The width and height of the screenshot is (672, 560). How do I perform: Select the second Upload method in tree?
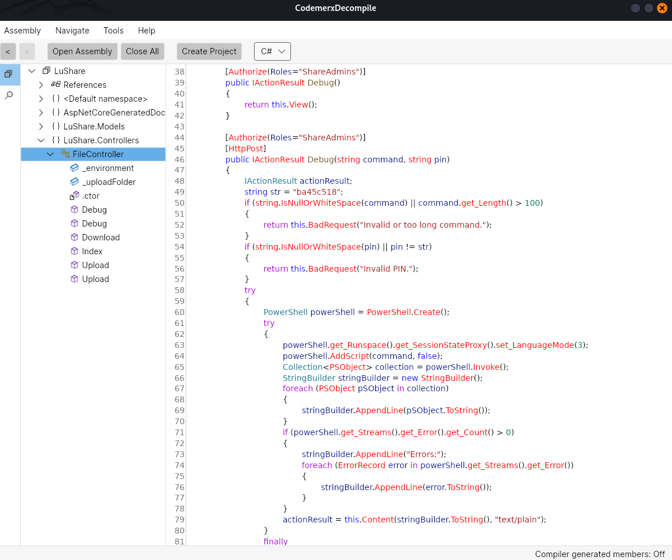(x=96, y=279)
